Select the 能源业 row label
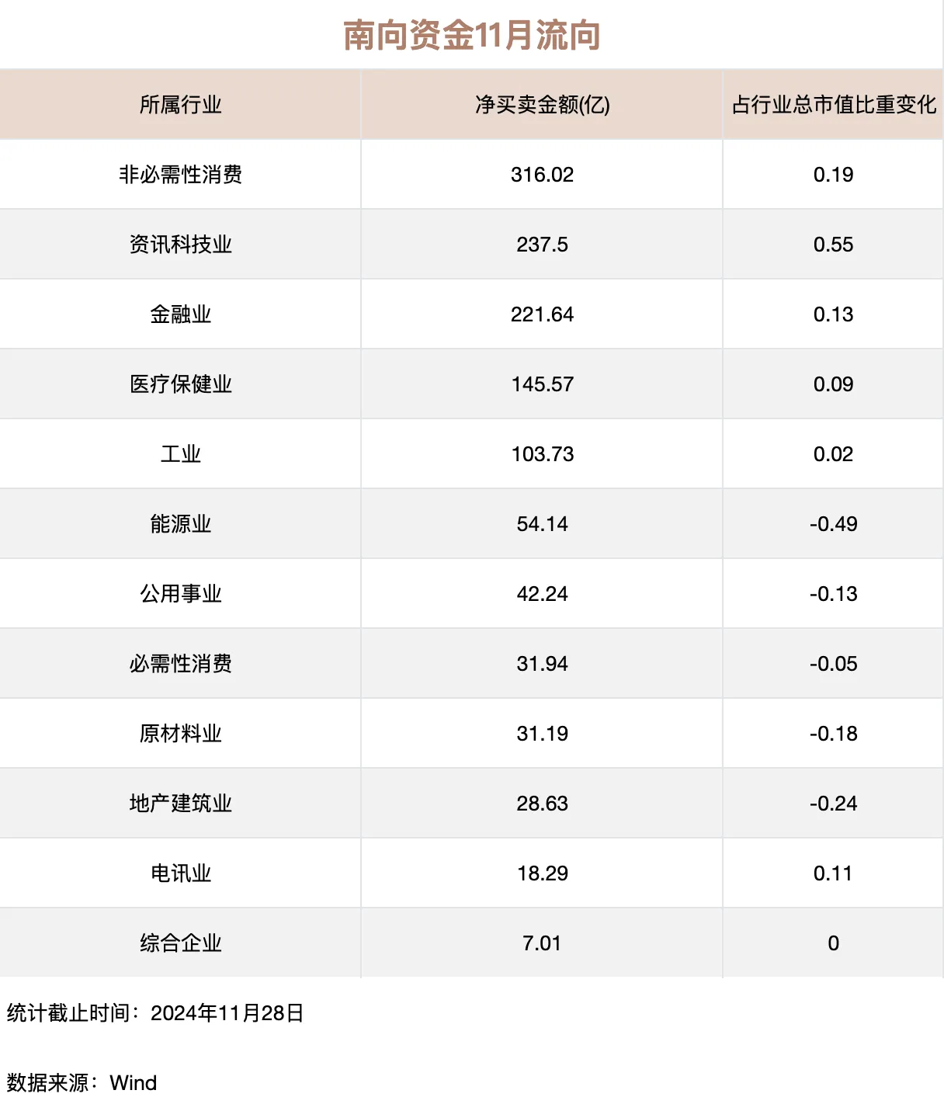Image resolution: width=944 pixels, height=1118 pixels. [180, 524]
